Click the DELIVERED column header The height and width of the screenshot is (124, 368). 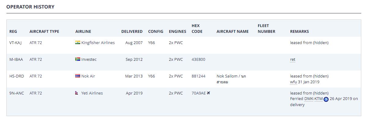click(x=132, y=31)
